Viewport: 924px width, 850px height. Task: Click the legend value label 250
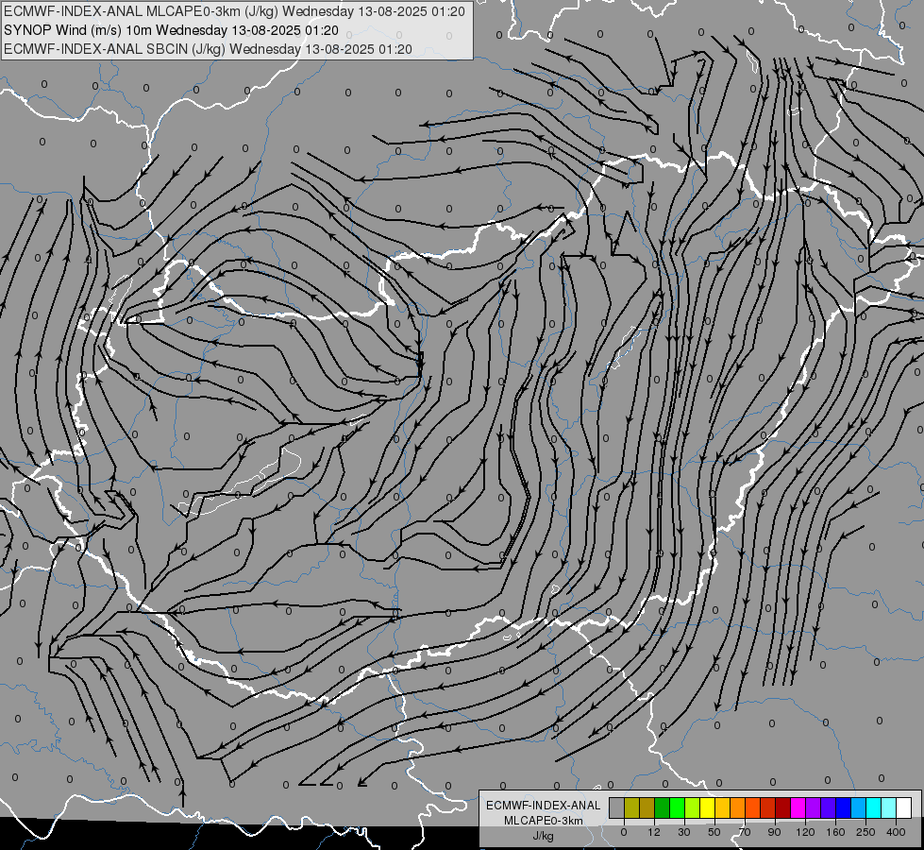[x=865, y=832]
